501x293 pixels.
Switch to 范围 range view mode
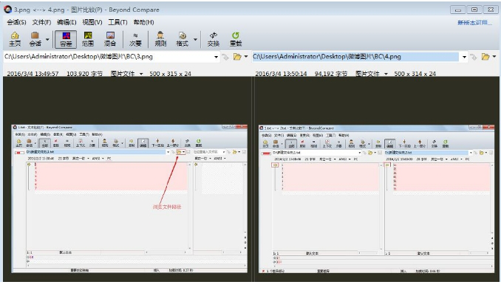tap(88, 39)
